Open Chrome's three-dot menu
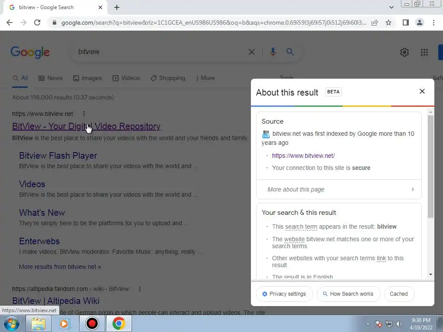The height and width of the screenshot is (332, 443). 433,22
